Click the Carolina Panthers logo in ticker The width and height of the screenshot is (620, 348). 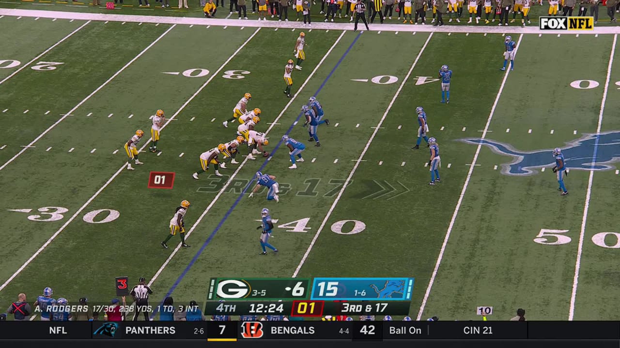point(105,330)
